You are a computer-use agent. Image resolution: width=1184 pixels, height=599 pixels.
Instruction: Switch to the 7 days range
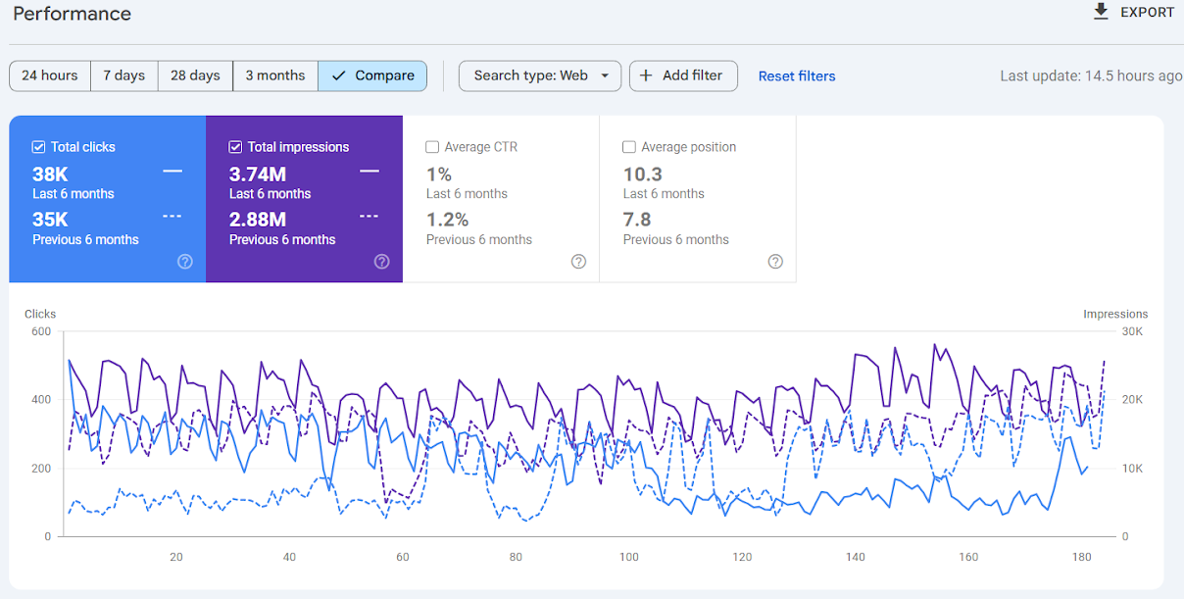[124, 75]
